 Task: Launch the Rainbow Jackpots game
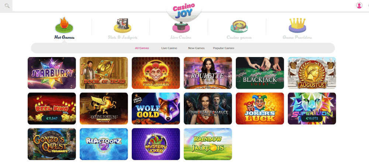pos(208,144)
